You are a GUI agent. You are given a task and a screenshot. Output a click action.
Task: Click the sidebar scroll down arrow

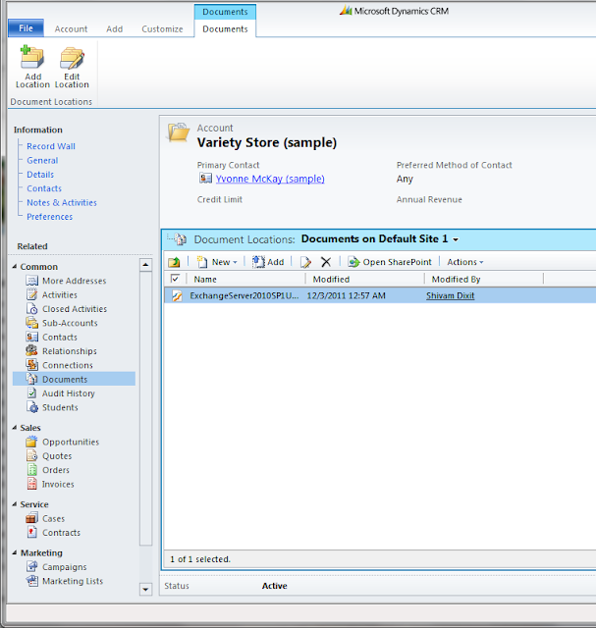(145, 590)
